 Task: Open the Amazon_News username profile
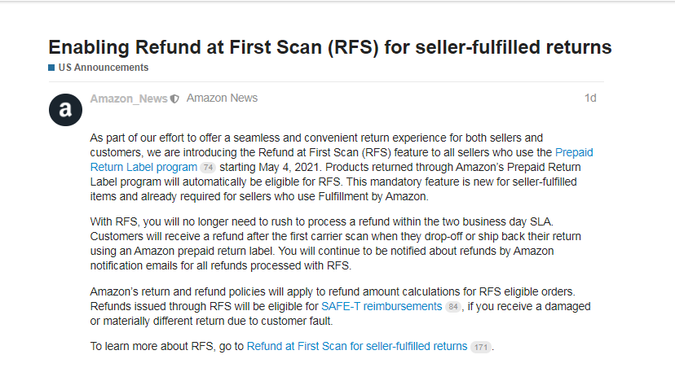129,99
